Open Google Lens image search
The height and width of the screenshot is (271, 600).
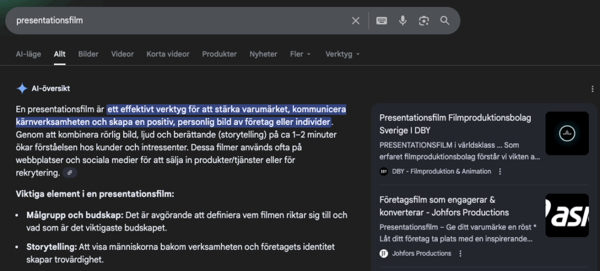pos(424,21)
